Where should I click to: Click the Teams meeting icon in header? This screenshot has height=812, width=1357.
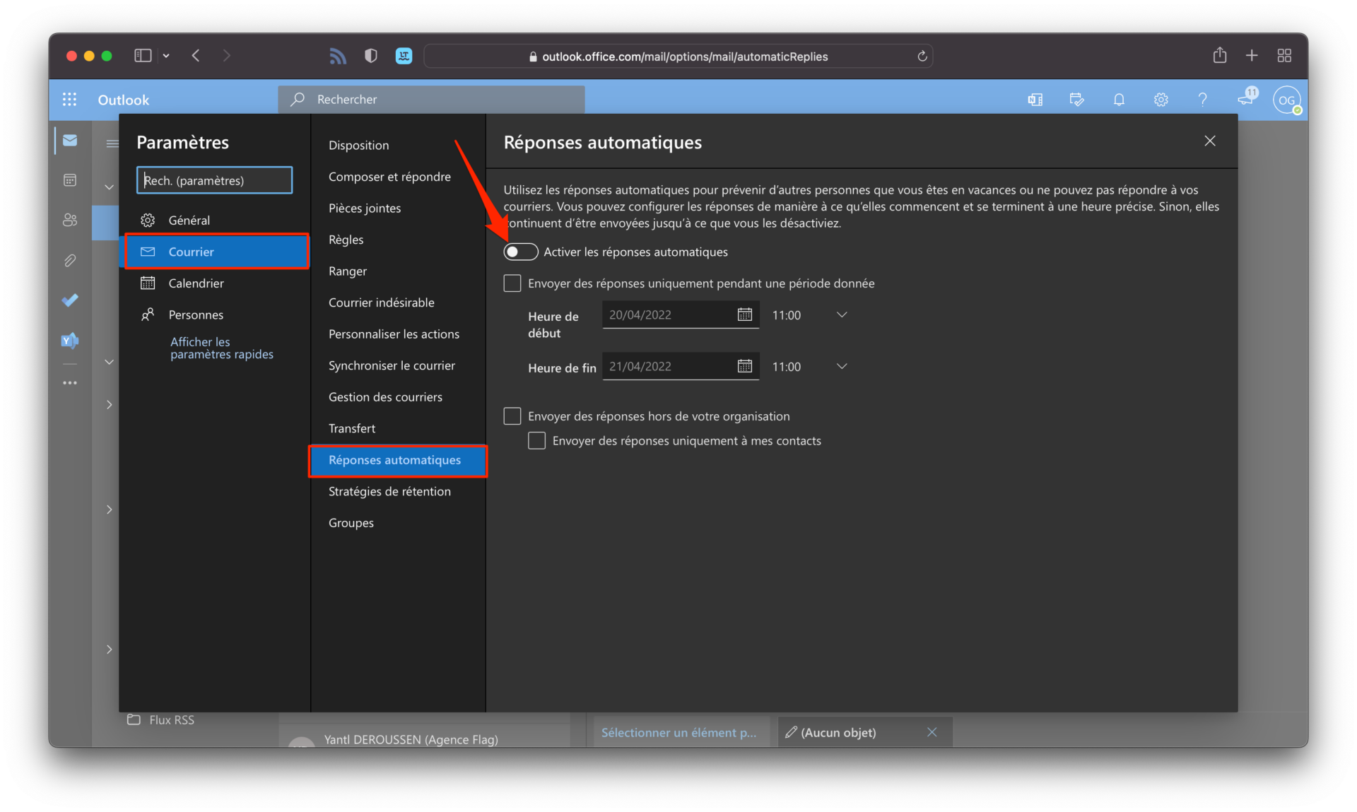click(x=1035, y=100)
